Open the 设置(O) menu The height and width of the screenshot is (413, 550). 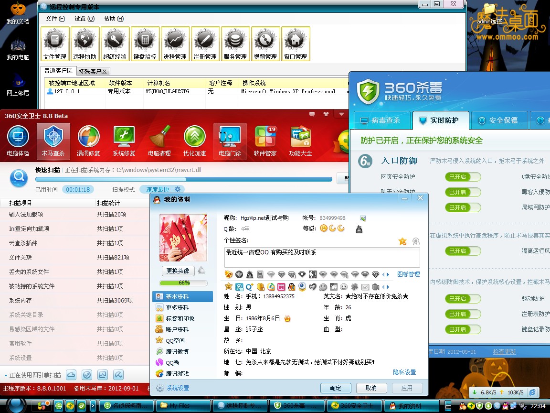pyautogui.click(x=85, y=19)
